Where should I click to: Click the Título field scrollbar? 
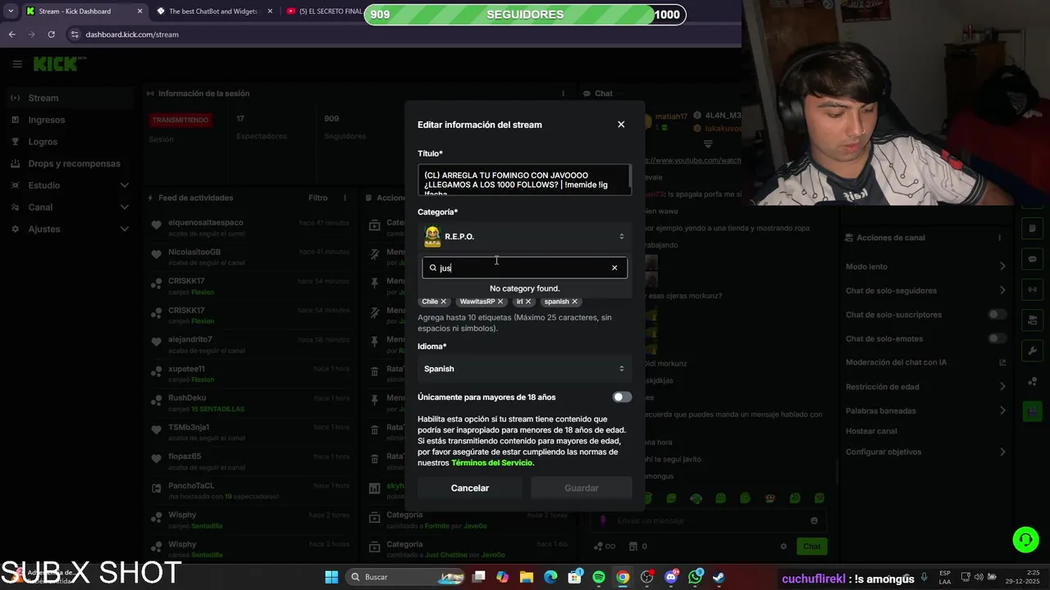630,176
